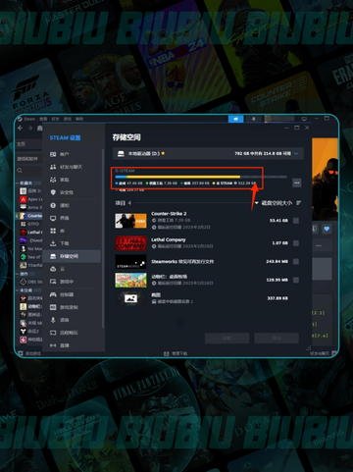Click the Steamworks black thumbnail
Image resolution: width=353 pixels, height=472 pixels.
[x=130, y=262]
